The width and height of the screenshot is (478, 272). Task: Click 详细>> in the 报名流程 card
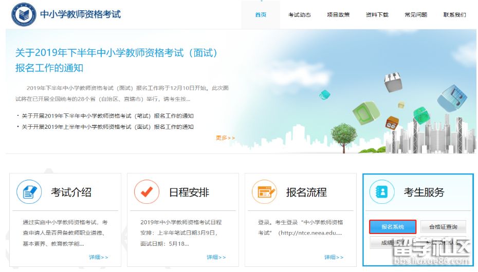click(x=334, y=257)
